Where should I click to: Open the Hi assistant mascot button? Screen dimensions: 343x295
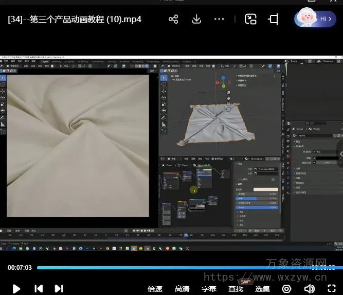pos(315,19)
